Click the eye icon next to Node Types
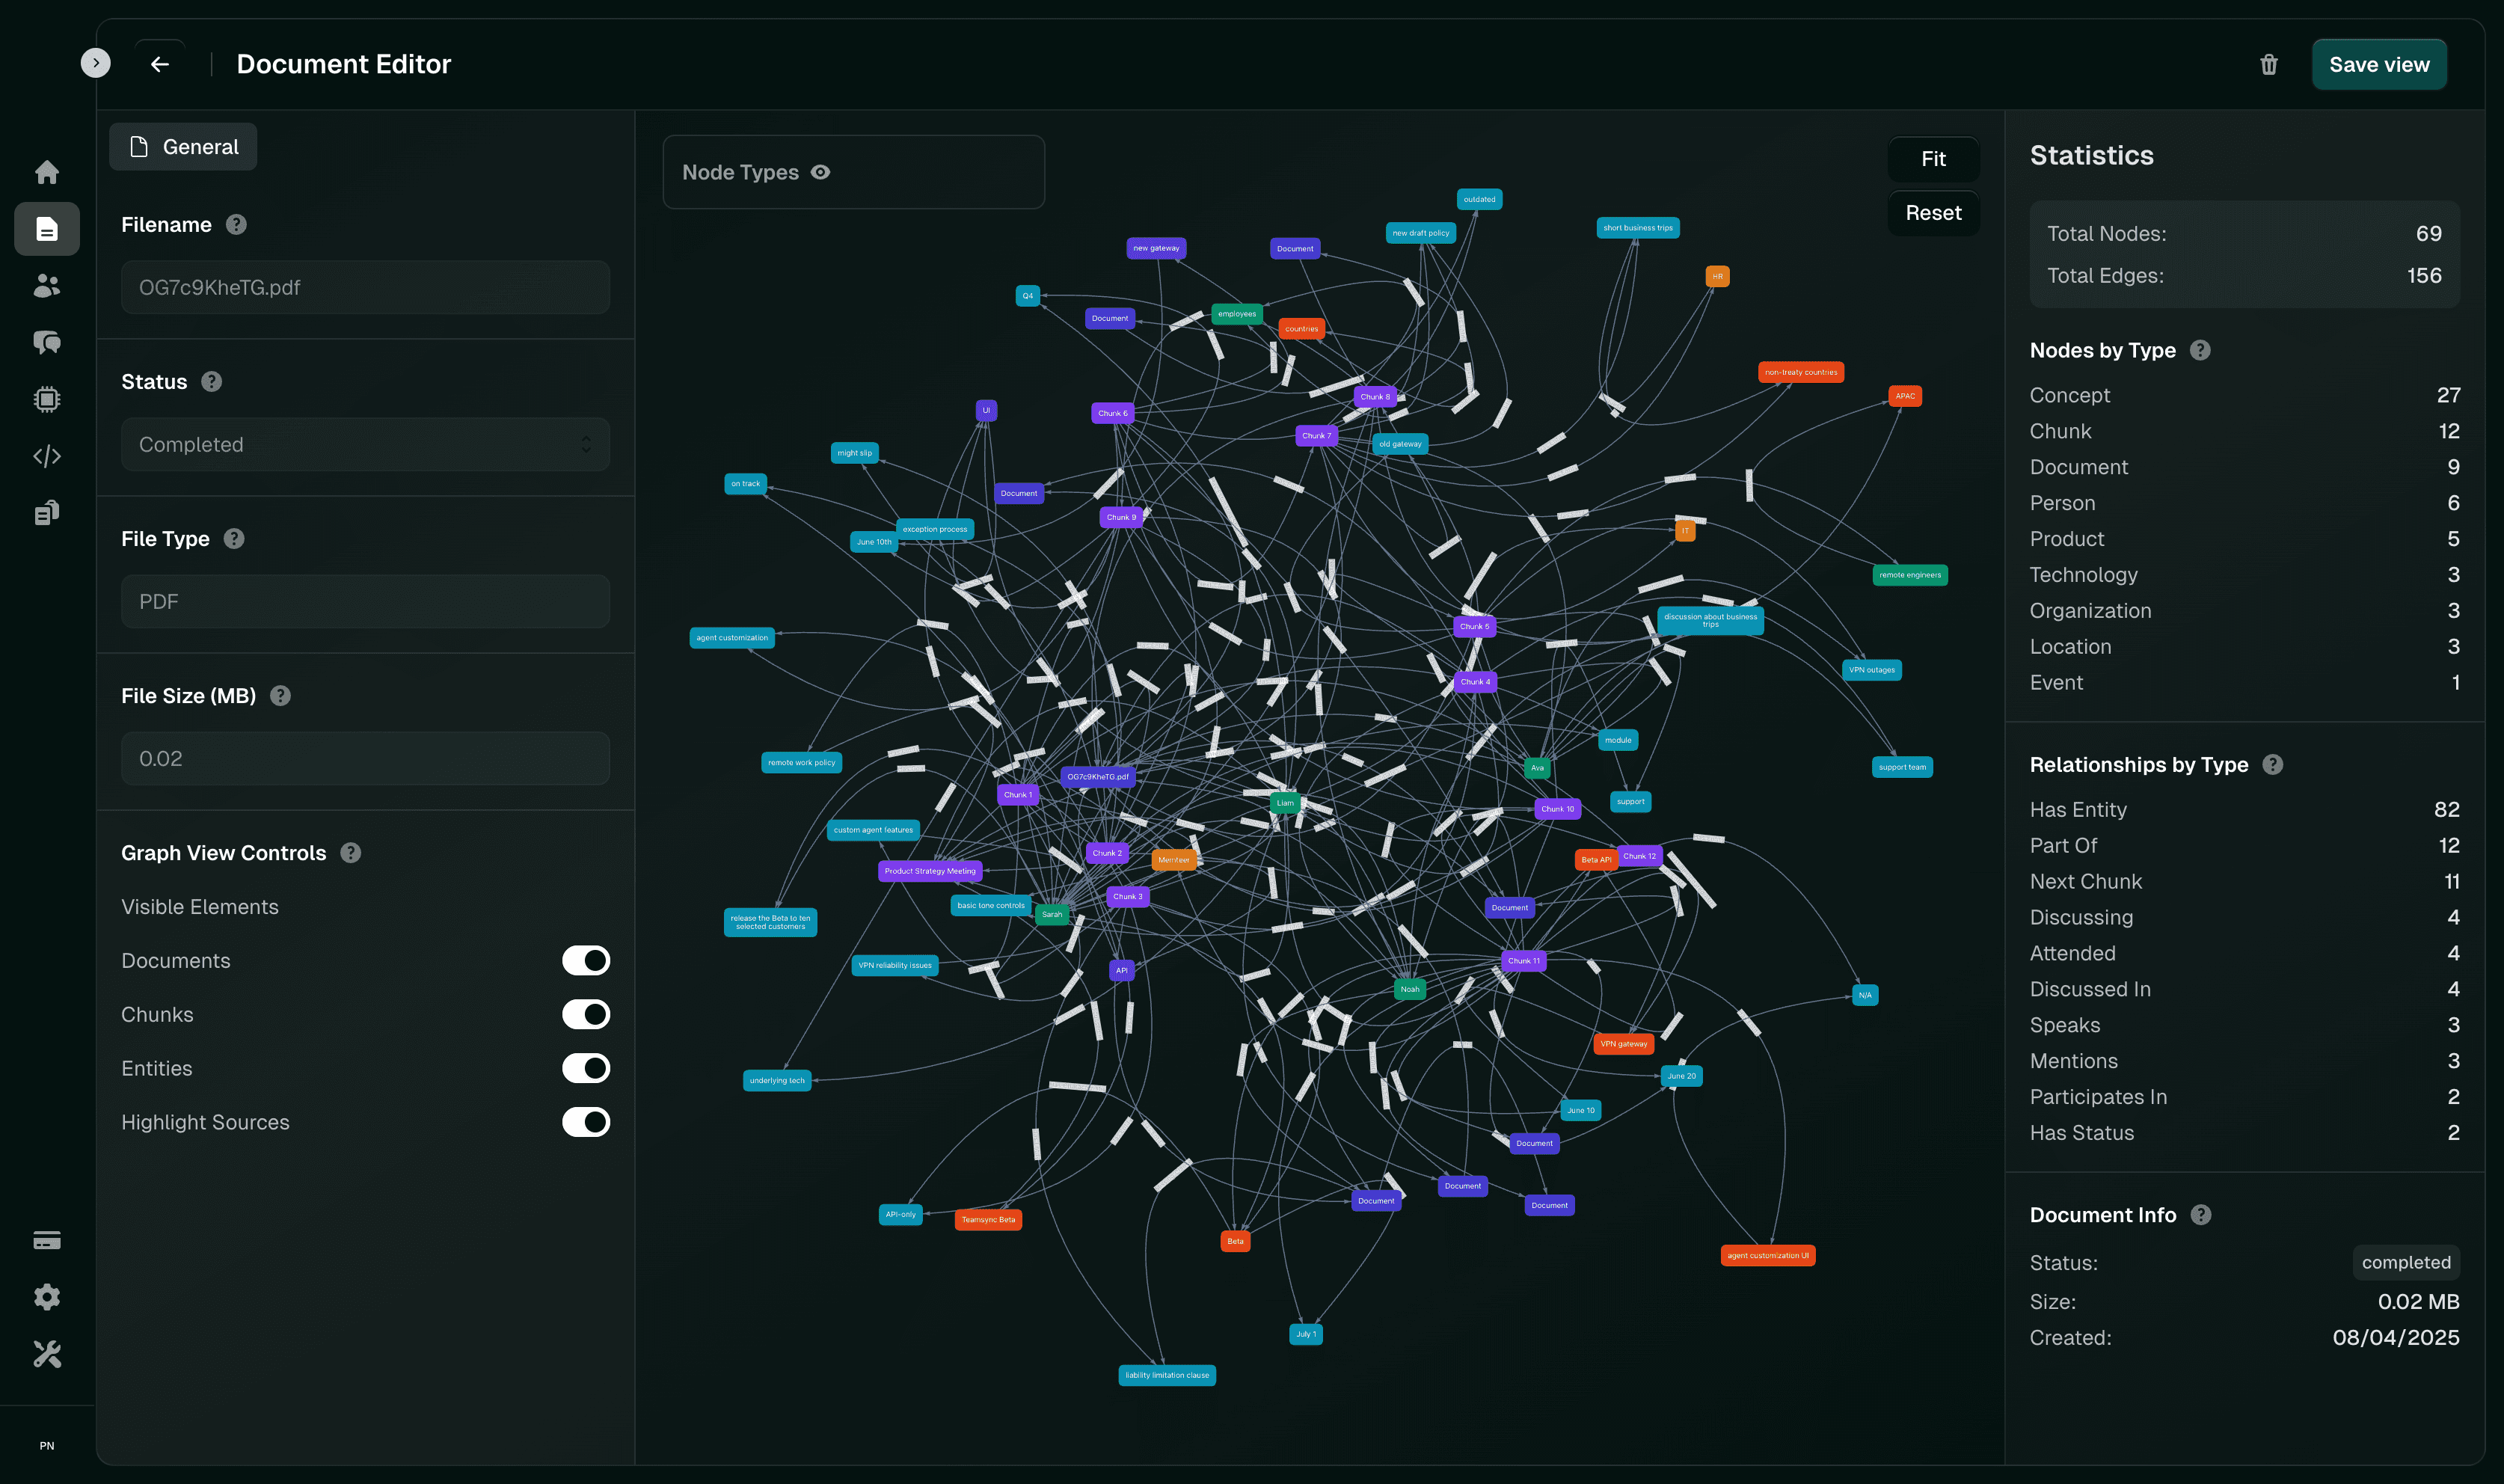 pos(820,172)
